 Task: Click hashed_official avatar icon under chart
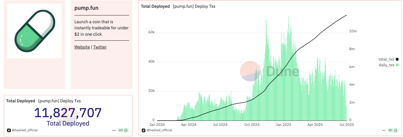(x=144, y=130)
